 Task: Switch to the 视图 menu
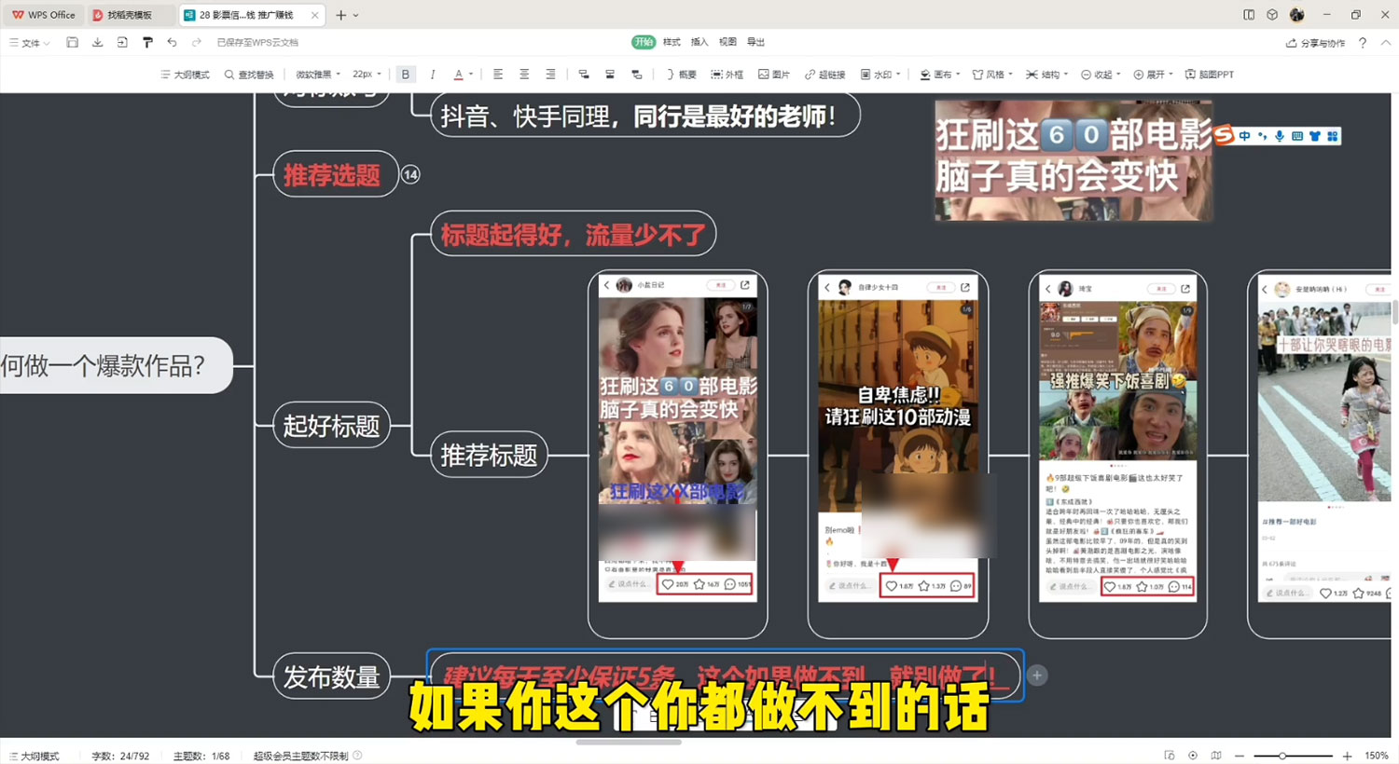click(x=728, y=42)
